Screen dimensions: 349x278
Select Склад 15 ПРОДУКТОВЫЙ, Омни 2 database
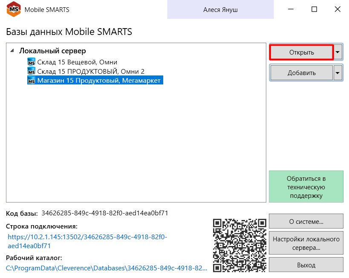coord(90,71)
